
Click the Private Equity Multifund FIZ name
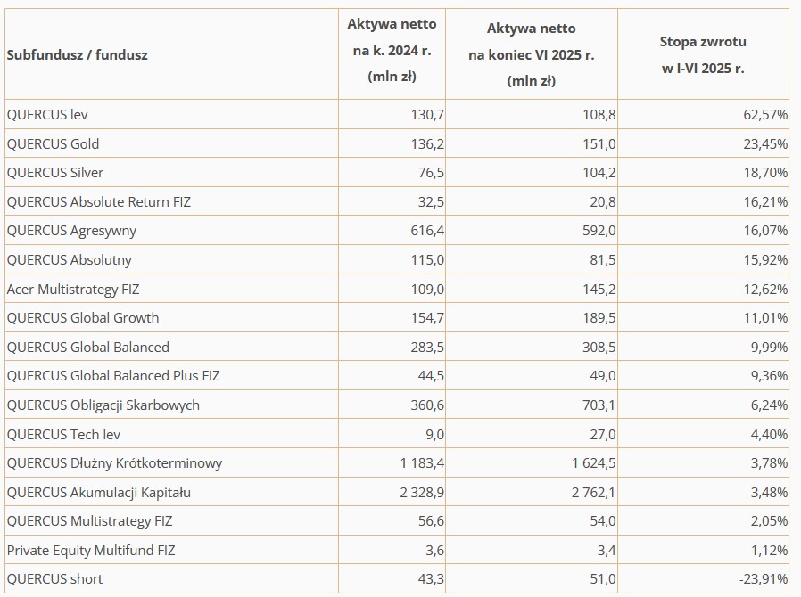[x=91, y=550]
